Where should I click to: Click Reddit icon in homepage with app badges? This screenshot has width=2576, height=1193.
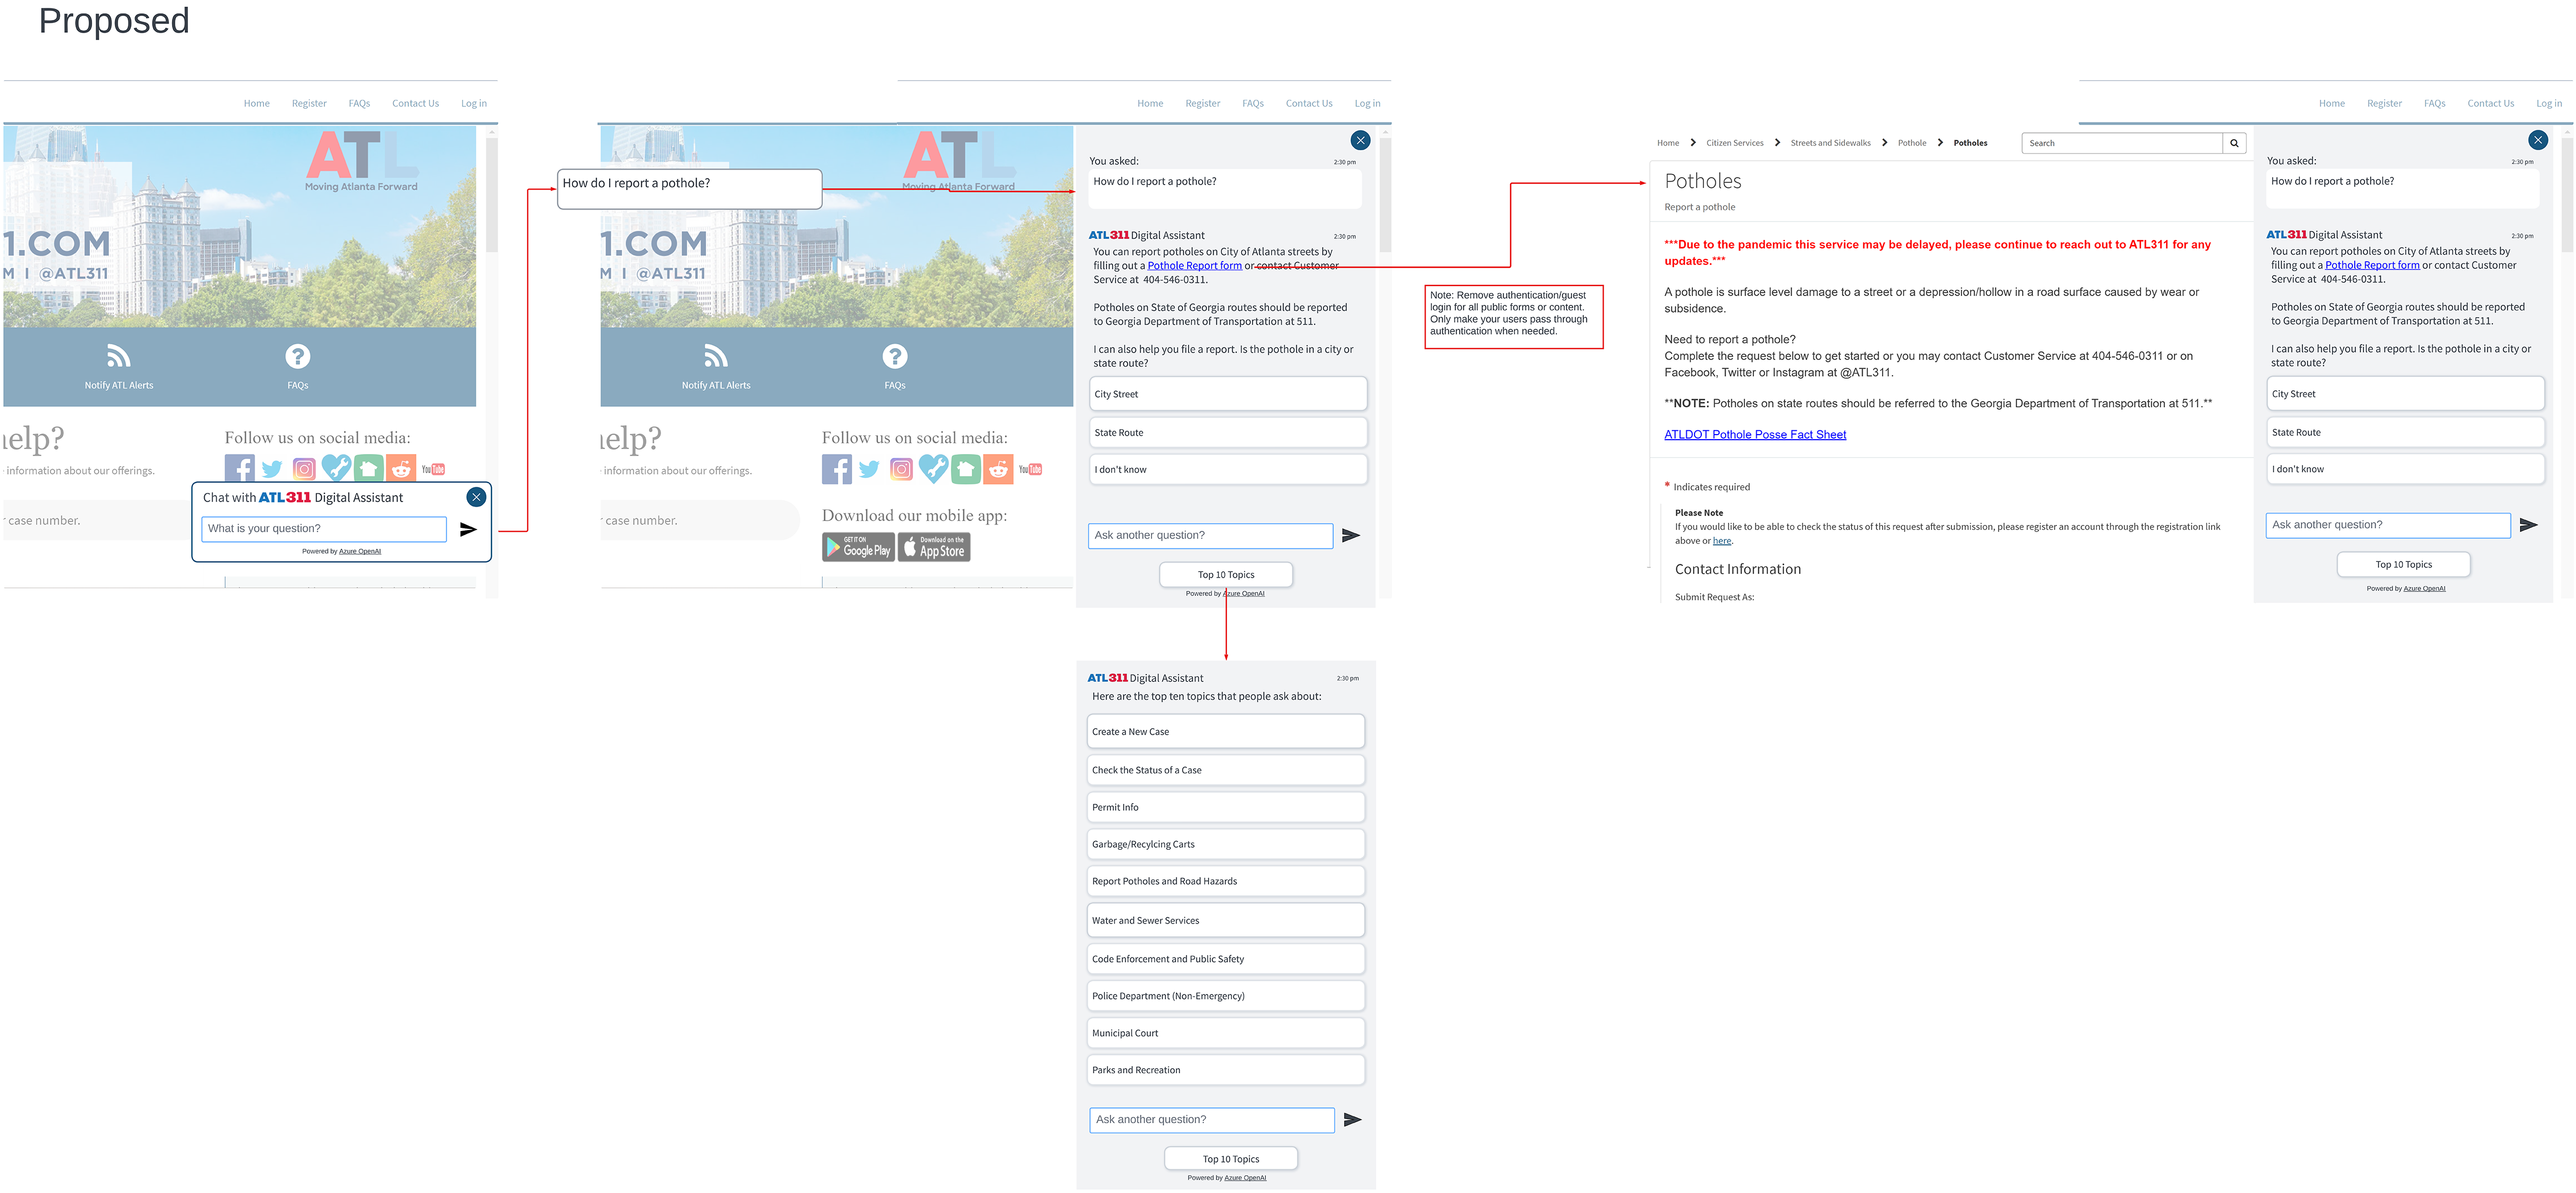click(x=998, y=468)
